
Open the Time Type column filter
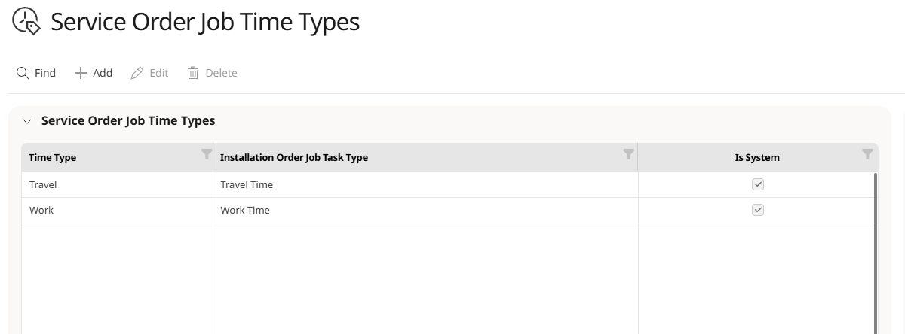pyautogui.click(x=207, y=154)
